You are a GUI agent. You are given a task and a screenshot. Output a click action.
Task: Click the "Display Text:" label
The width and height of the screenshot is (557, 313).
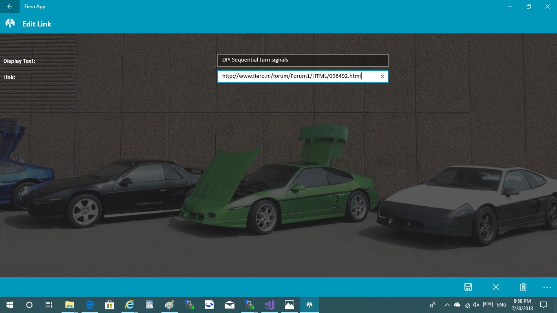[19, 61]
